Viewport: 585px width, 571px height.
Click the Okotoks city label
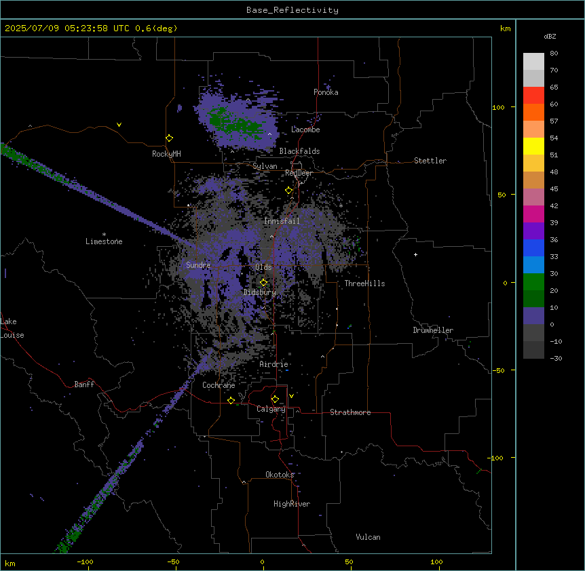coord(280,475)
